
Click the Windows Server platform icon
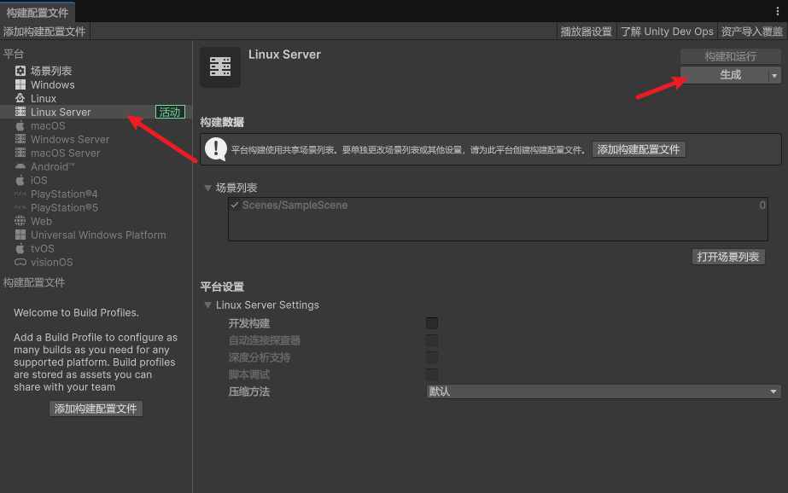(20, 139)
